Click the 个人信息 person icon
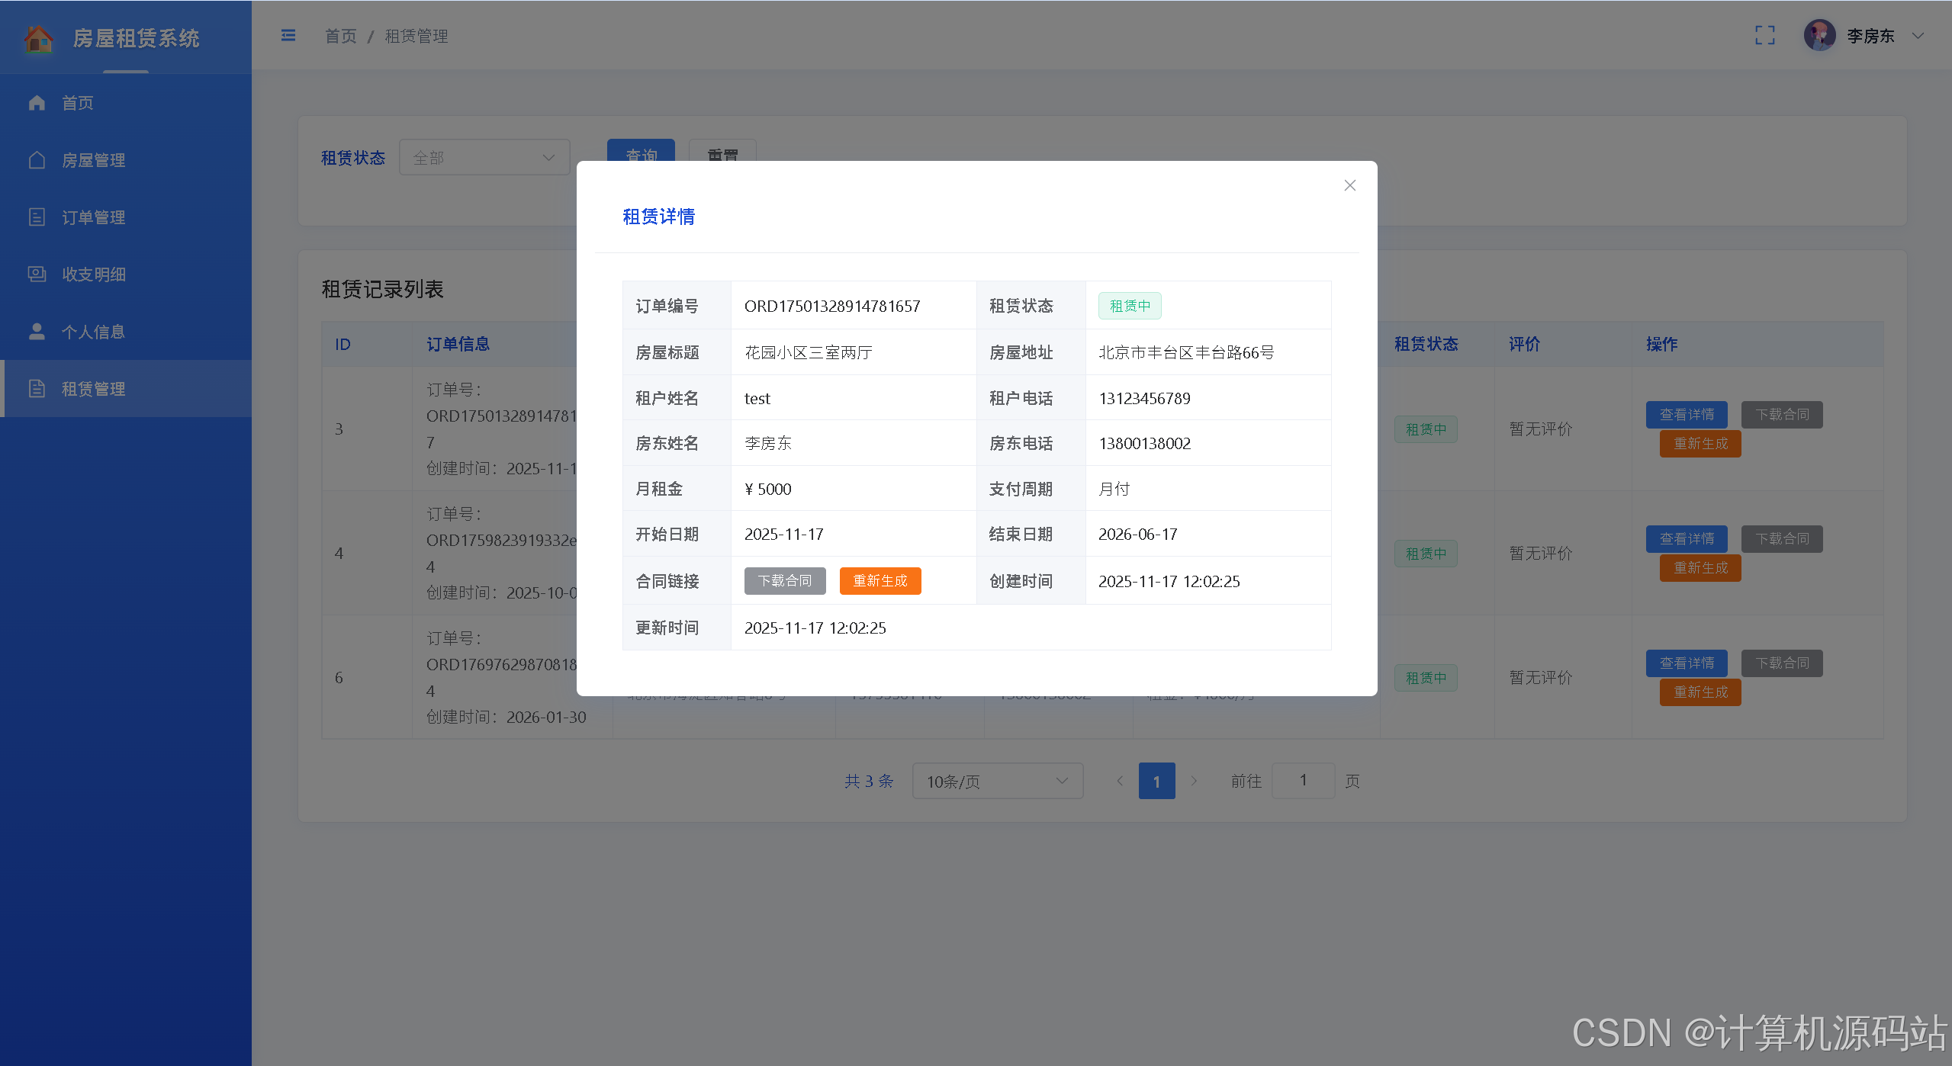This screenshot has width=1952, height=1066. pyautogui.click(x=37, y=332)
